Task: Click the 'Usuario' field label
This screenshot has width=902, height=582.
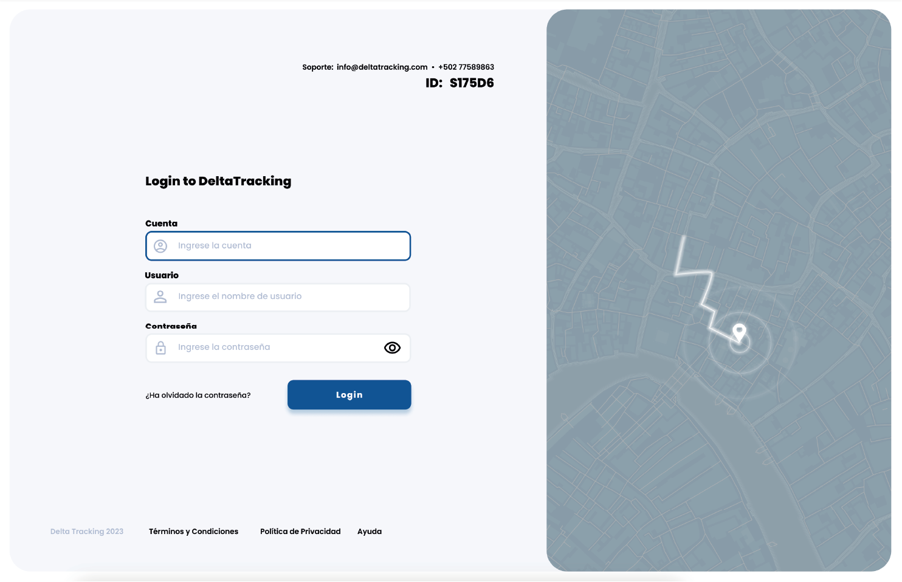Action: (162, 275)
